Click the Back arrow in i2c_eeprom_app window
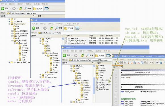This screenshot has width=165, height=108. point(3,9)
